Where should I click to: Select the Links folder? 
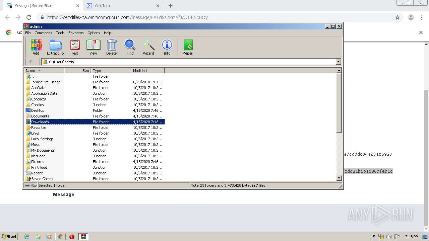pos(94,133)
